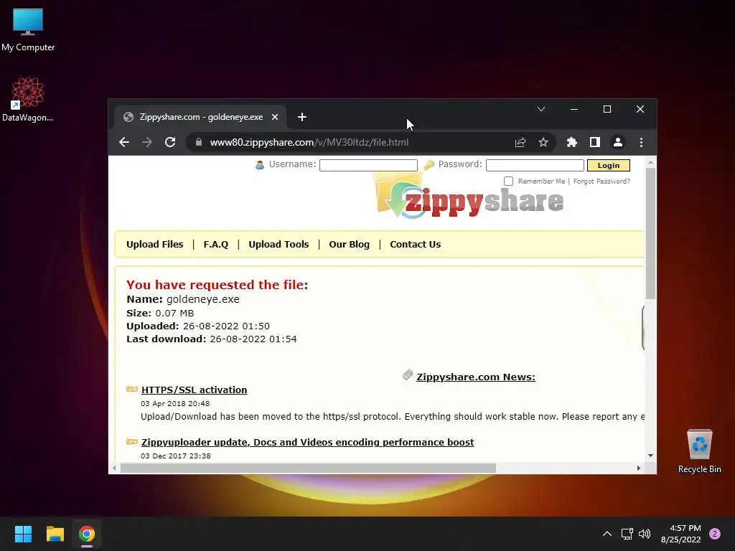Open File Explorer from the taskbar
735x551 pixels.
[x=55, y=534]
